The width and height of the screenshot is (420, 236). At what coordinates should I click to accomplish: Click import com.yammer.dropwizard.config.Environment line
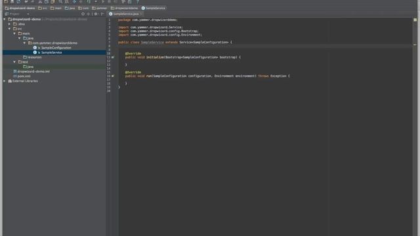coord(160,35)
